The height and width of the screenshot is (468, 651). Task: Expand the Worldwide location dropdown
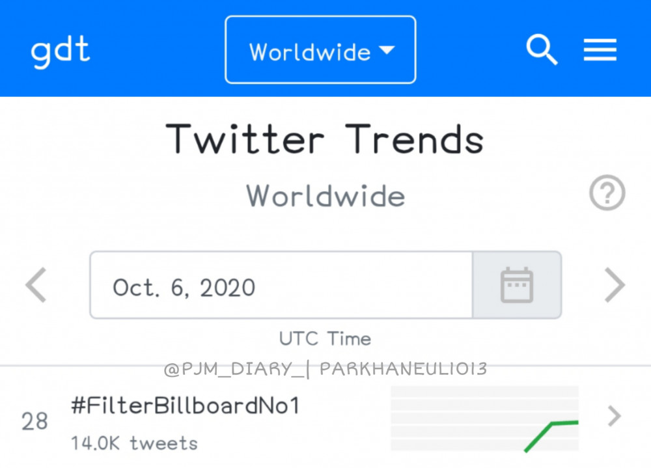coord(320,50)
